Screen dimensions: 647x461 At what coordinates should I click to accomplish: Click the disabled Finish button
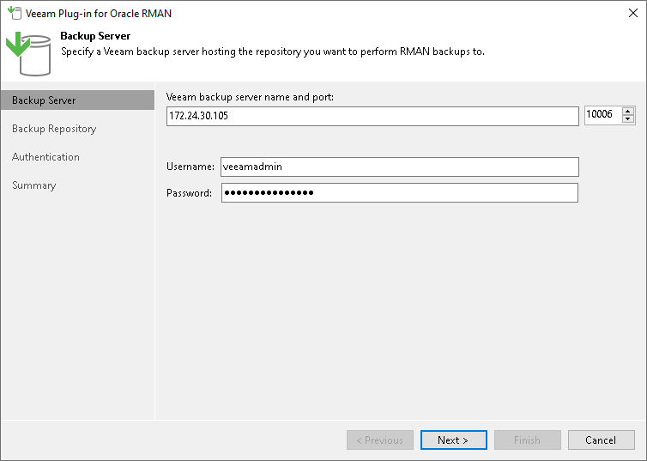528,440
